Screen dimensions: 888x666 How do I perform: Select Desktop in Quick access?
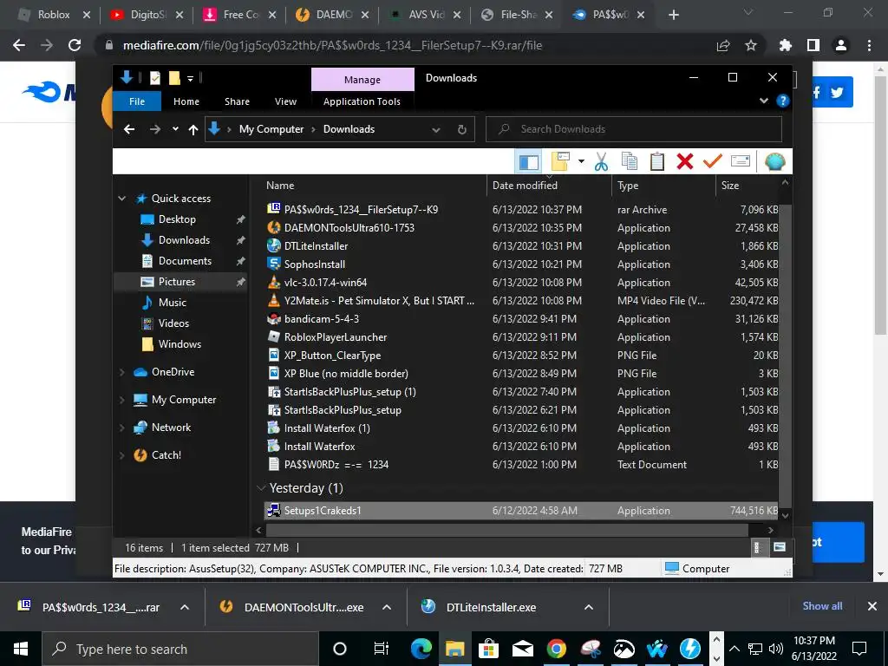tap(177, 219)
